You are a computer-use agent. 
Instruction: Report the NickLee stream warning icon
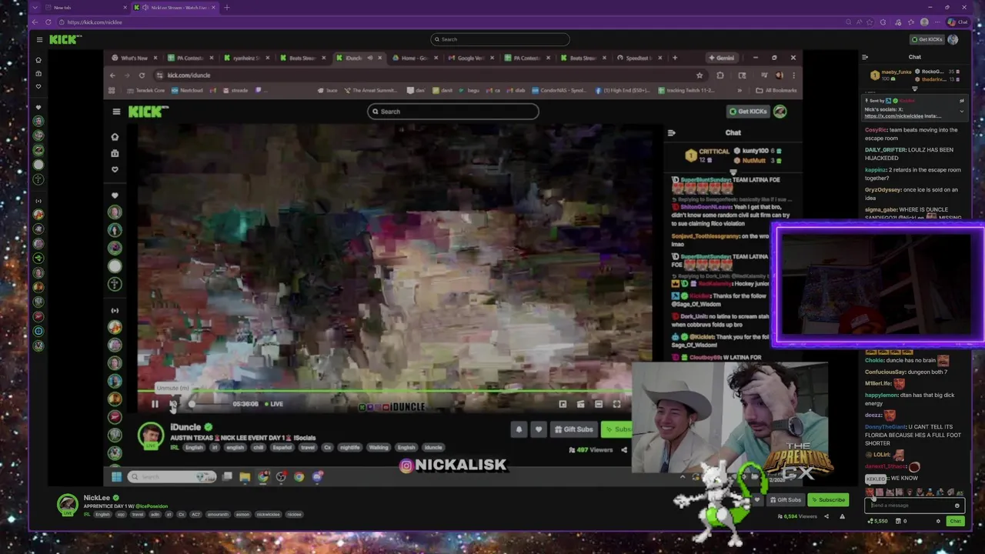pos(842,516)
